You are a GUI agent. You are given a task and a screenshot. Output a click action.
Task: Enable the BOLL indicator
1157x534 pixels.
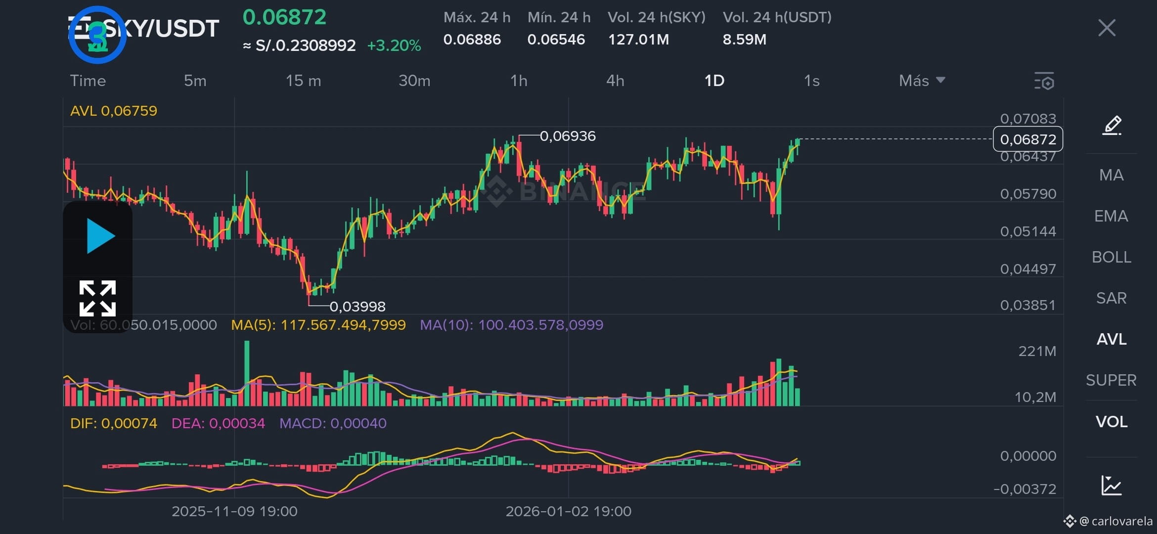point(1112,257)
